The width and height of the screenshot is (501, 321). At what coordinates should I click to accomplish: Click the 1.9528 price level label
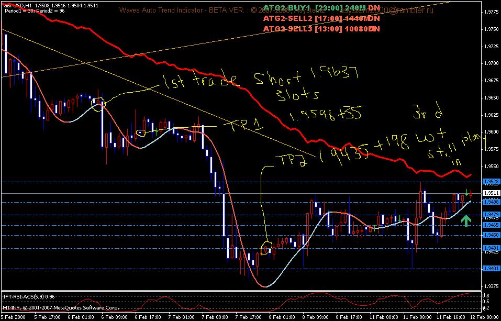491,182
